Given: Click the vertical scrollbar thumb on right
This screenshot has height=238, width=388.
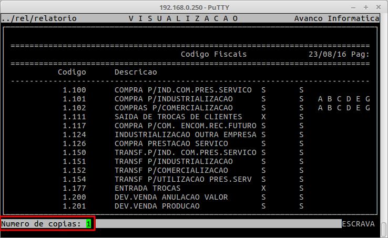Looking at the screenshot, I should tap(384, 229).
